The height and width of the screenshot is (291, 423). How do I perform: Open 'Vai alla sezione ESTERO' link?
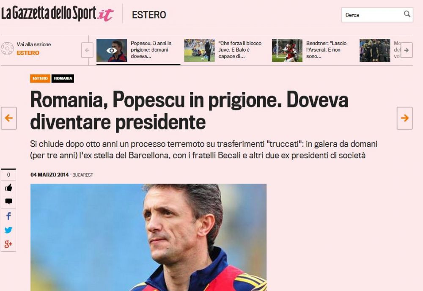[x=34, y=49]
